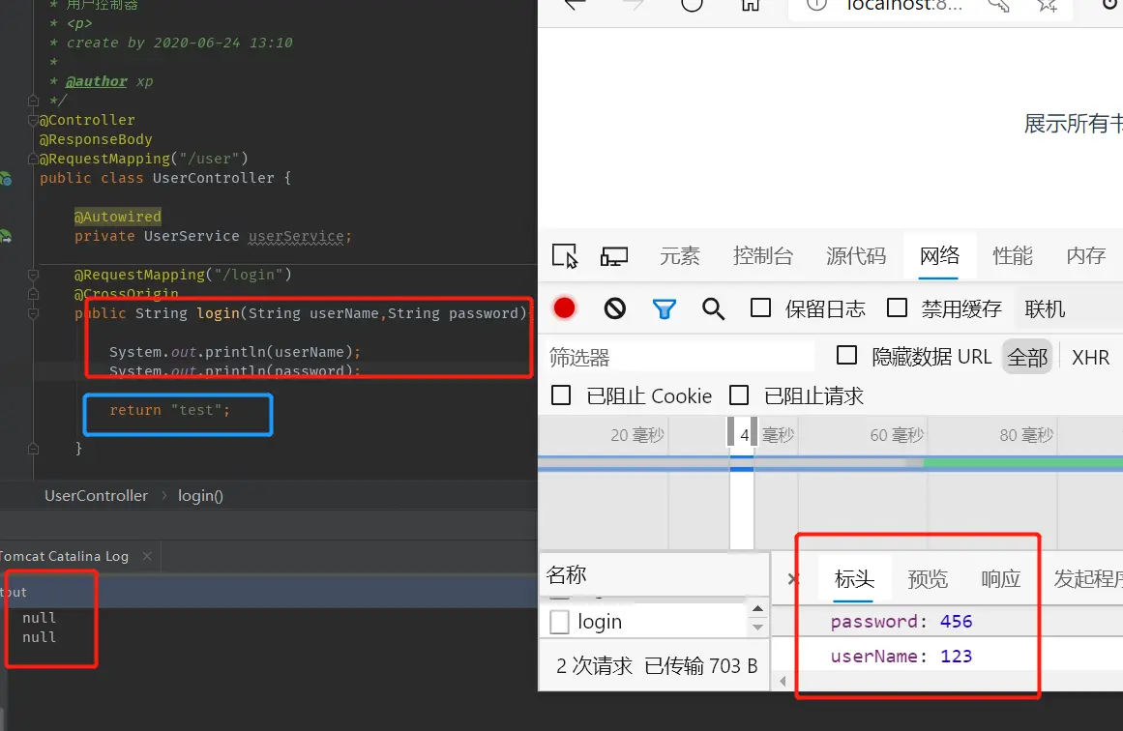Click the gutter icon beside userService field
The width and height of the screenshot is (1123, 731).
click(5, 236)
